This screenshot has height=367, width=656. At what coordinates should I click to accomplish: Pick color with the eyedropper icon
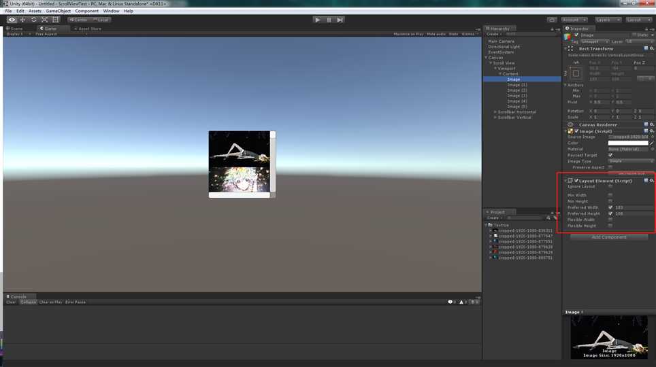point(652,143)
